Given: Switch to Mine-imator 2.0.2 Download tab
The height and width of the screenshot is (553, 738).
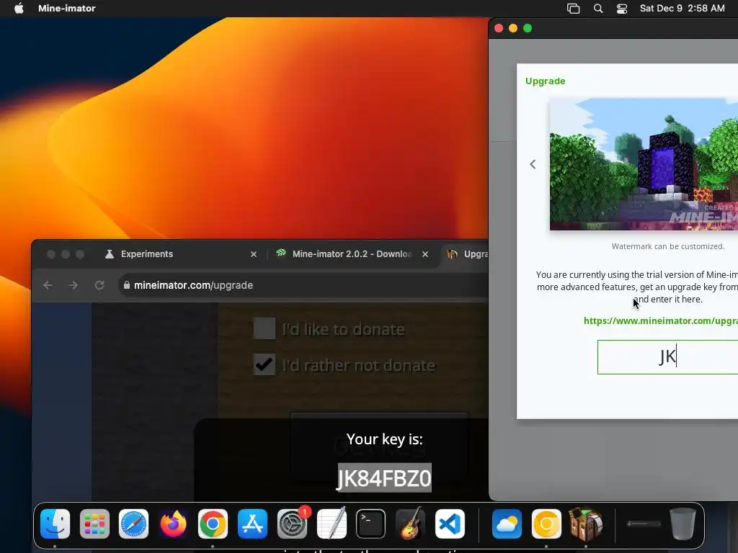Looking at the screenshot, I should 352,254.
